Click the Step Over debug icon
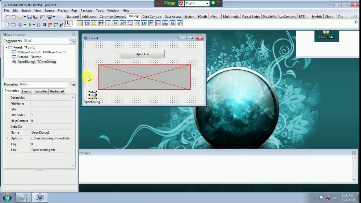361x203 pixels. tap(56, 25)
